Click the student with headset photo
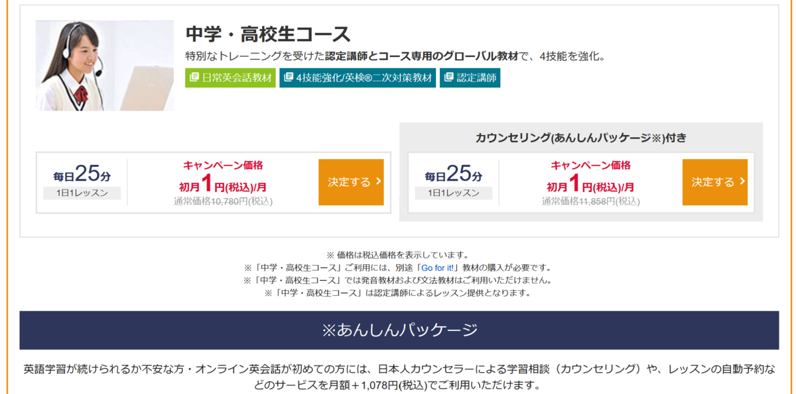This screenshot has width=796, height=394. click(x=105, y=66)
